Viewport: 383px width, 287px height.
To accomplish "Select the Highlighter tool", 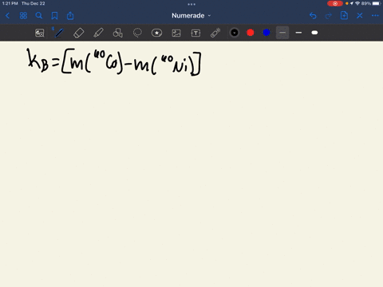I will pos(98,33).
